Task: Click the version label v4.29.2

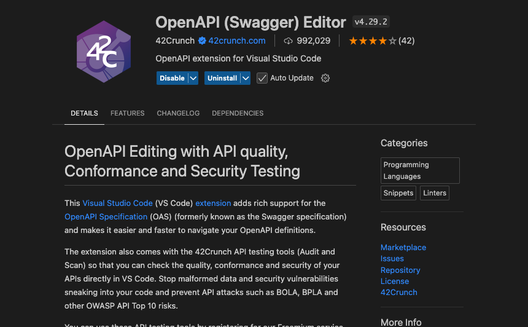Action: [x=371, y=22]
